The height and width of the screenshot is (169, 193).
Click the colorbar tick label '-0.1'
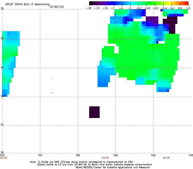click(172, 8)
